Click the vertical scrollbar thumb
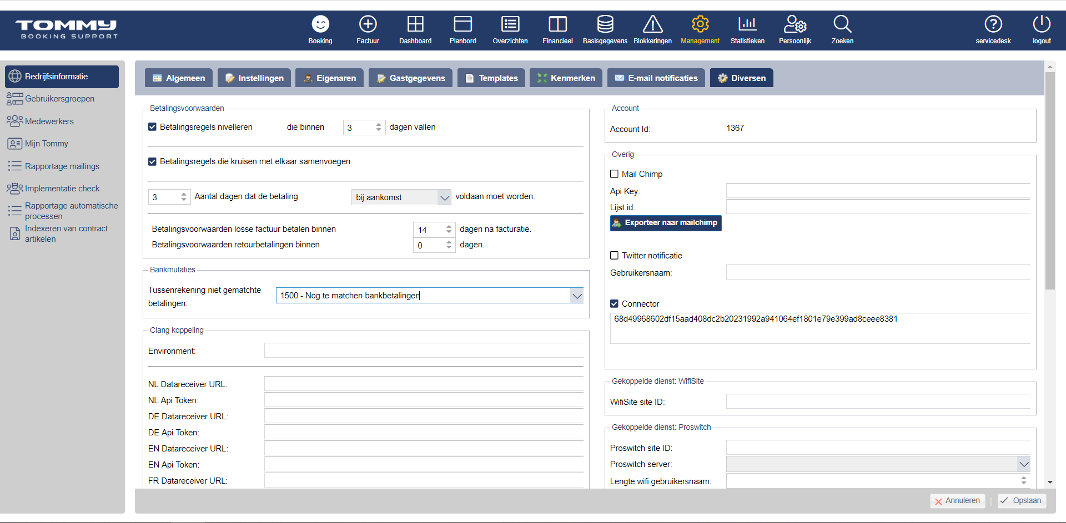 point(1050,181)
